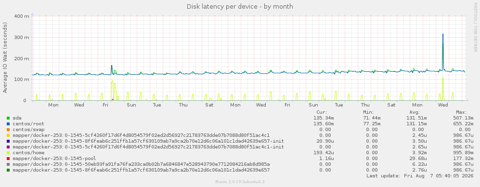This screenshot has width=480, height=187.
Task: Click the 'Avg:' column header
Action: [415, 112]
